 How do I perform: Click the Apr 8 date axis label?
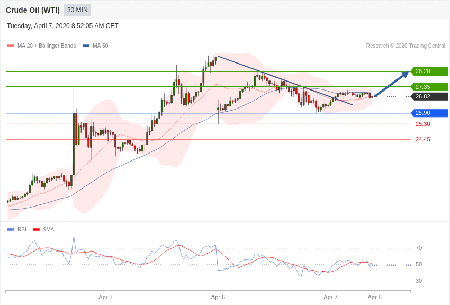pos(374,297)
